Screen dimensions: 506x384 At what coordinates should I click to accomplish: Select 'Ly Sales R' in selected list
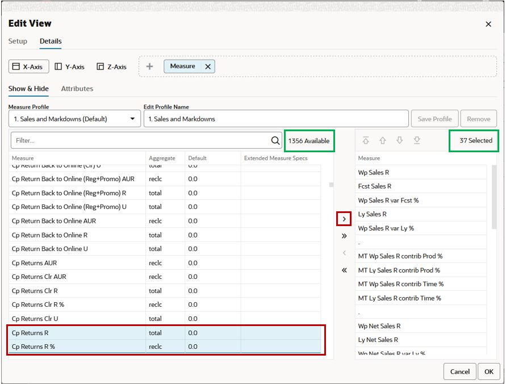[421, 214]
